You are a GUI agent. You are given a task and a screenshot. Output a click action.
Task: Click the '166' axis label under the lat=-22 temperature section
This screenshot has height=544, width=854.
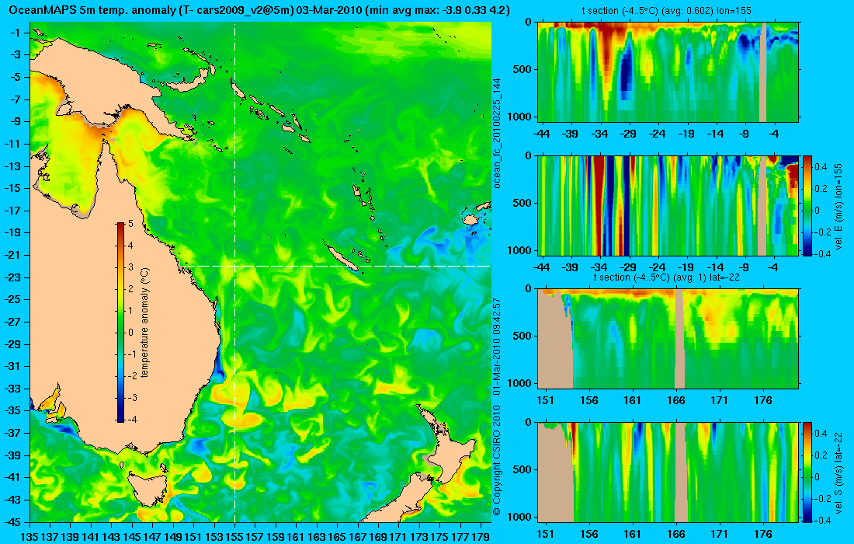pos(676,400)
